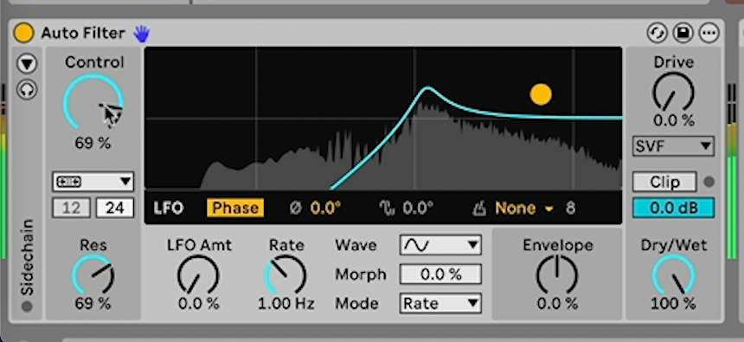The image size is (744, 342).
Task: Click the clip indicator dot
Action: click(709, 182)
